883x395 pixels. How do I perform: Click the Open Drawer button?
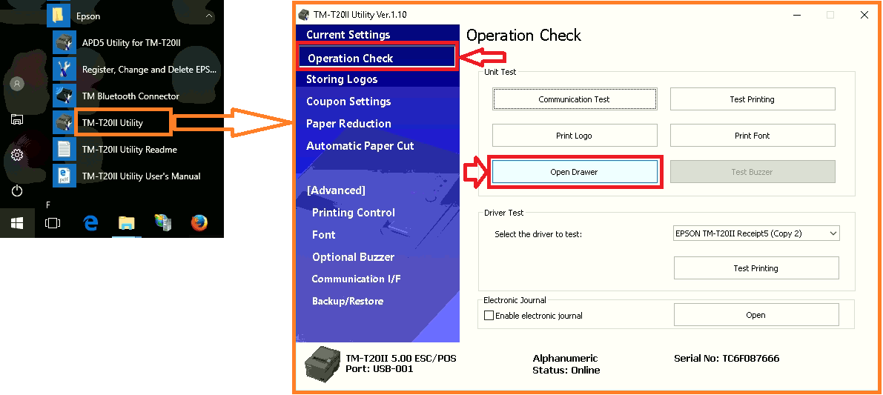click(x=575, y=172)
